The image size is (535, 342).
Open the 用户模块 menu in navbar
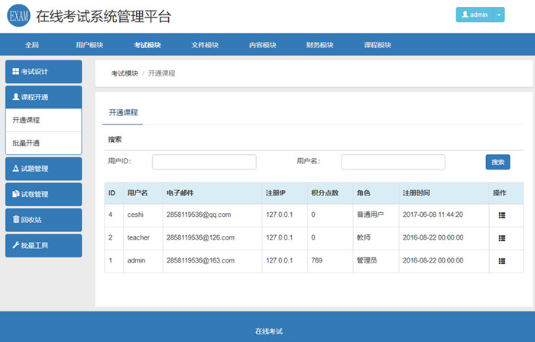[89, 45]
